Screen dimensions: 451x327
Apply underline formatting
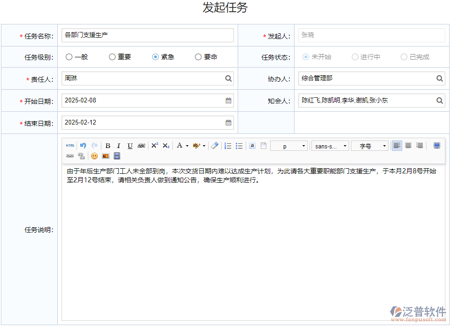tap(130, 146)
